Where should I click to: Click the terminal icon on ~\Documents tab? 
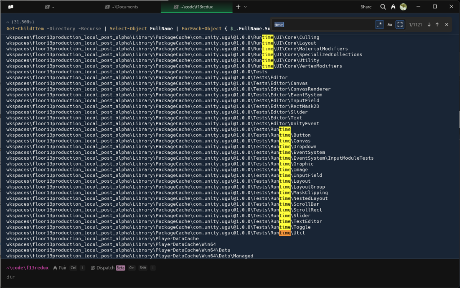107,7
